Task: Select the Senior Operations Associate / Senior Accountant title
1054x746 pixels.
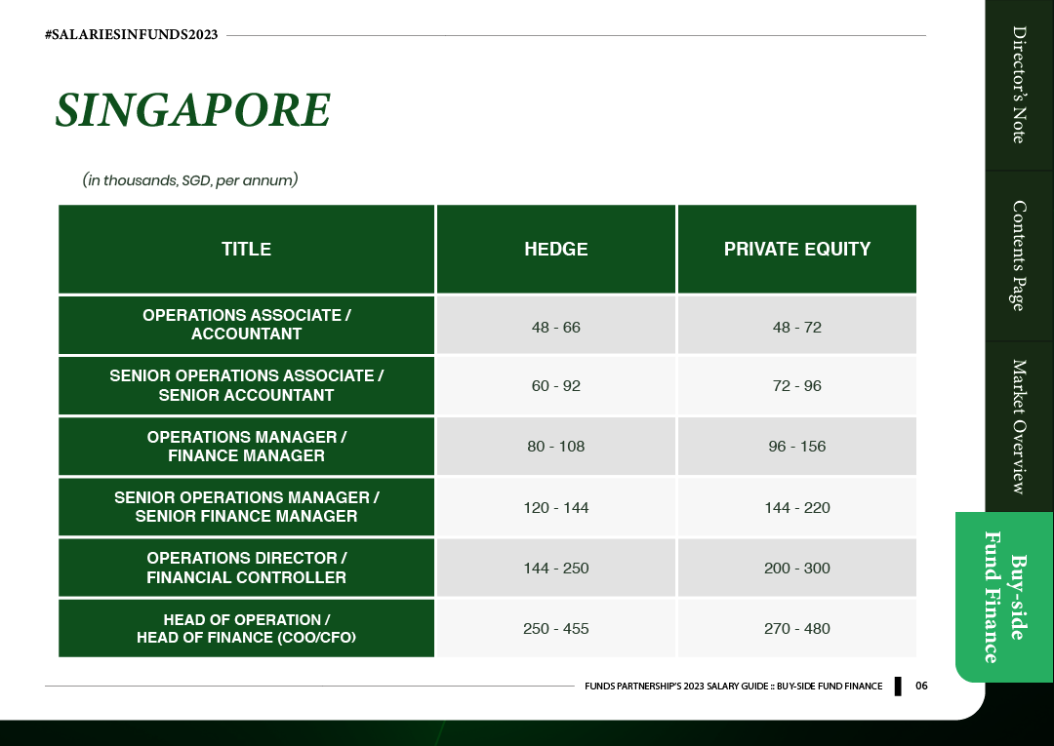Action: coord(246,385)
